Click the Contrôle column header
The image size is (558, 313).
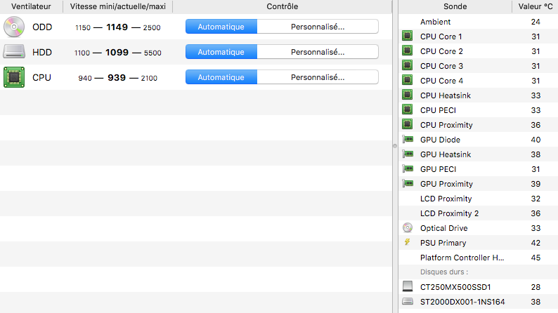tap(283, 6)
